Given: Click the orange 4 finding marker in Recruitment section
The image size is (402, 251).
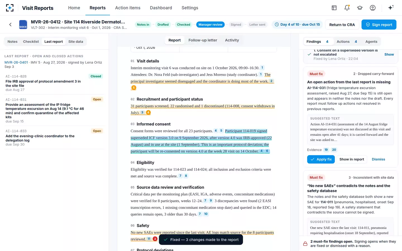Looking at the screenshot, I should coord(148,113).
